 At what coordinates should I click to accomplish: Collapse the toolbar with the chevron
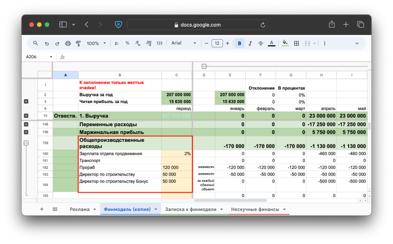[x=357, y=43]
